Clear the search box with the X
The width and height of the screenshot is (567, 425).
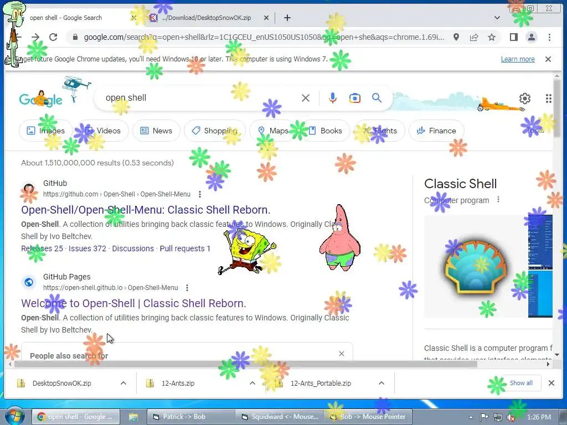306,98
